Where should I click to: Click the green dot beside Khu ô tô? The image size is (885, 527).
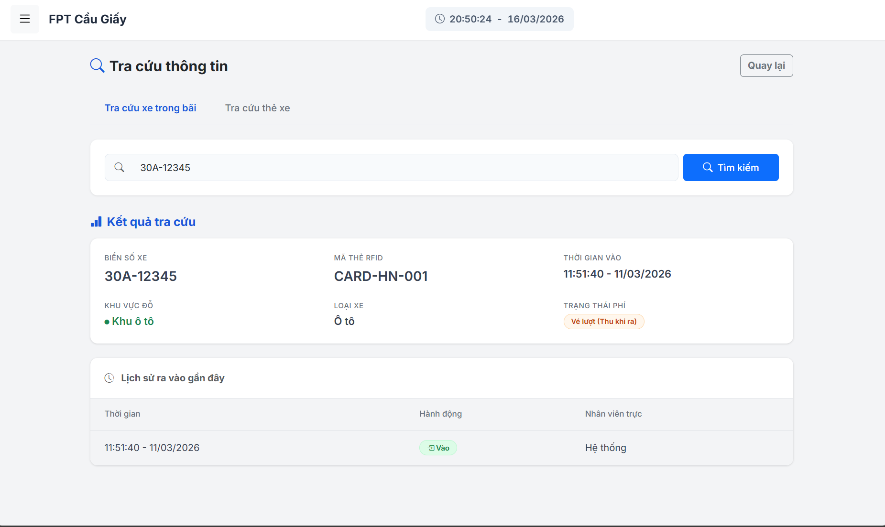pyautogui.click(x=107, y=322)
